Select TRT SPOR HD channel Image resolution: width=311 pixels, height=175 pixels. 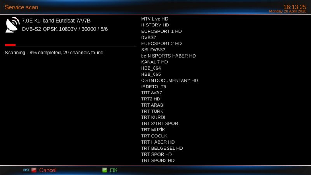tap(157, 154)
